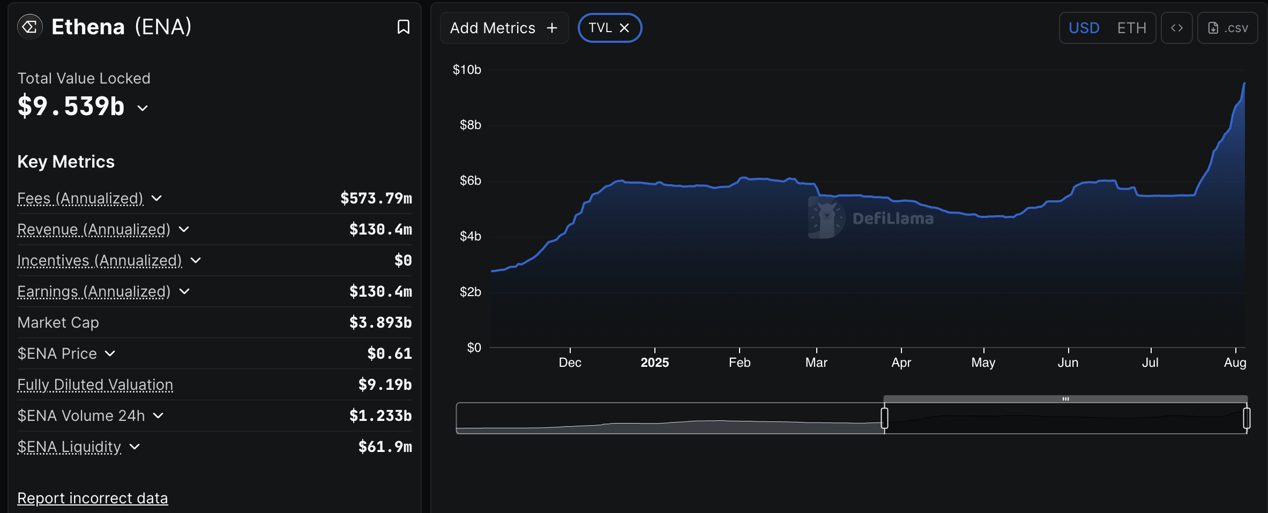
Task: Expand $ENA Price details
Action: (x=110, y=353)
